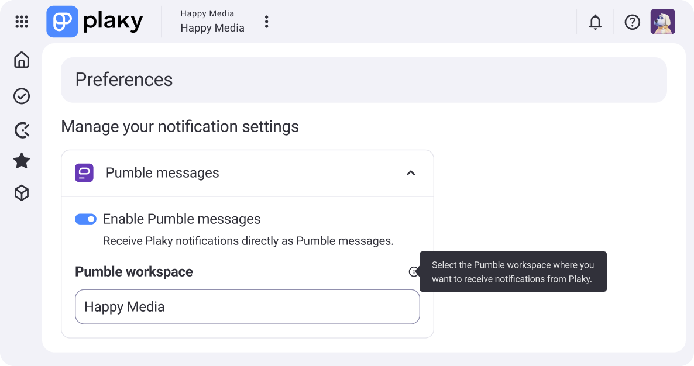The image size is (694, 366).
Task: Open the Pumble workspace field showing Happy Media
Action: pos(248,307)
